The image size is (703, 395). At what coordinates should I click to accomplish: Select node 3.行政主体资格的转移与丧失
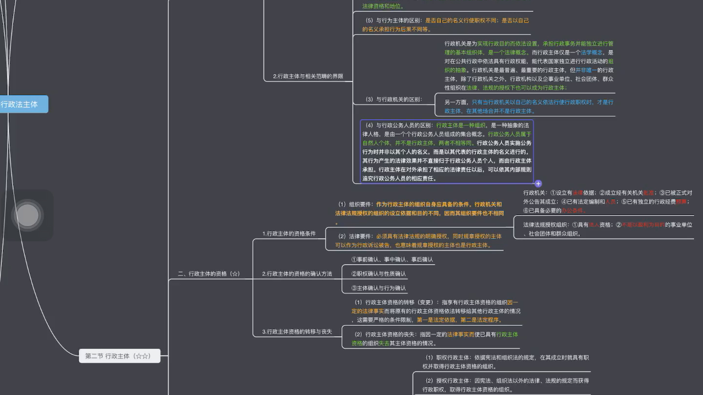click(297, 332)
